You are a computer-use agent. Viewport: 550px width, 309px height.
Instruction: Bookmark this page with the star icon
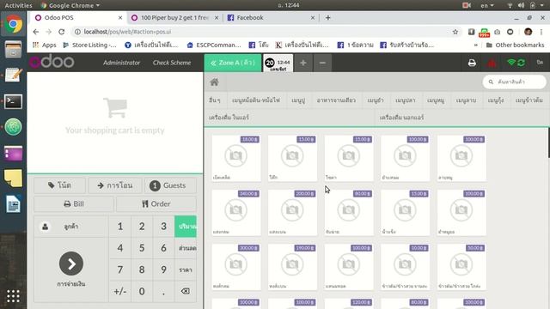coord(455,32)
